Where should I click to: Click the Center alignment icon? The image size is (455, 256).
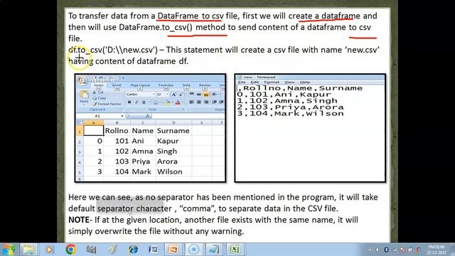click(199, 102)
